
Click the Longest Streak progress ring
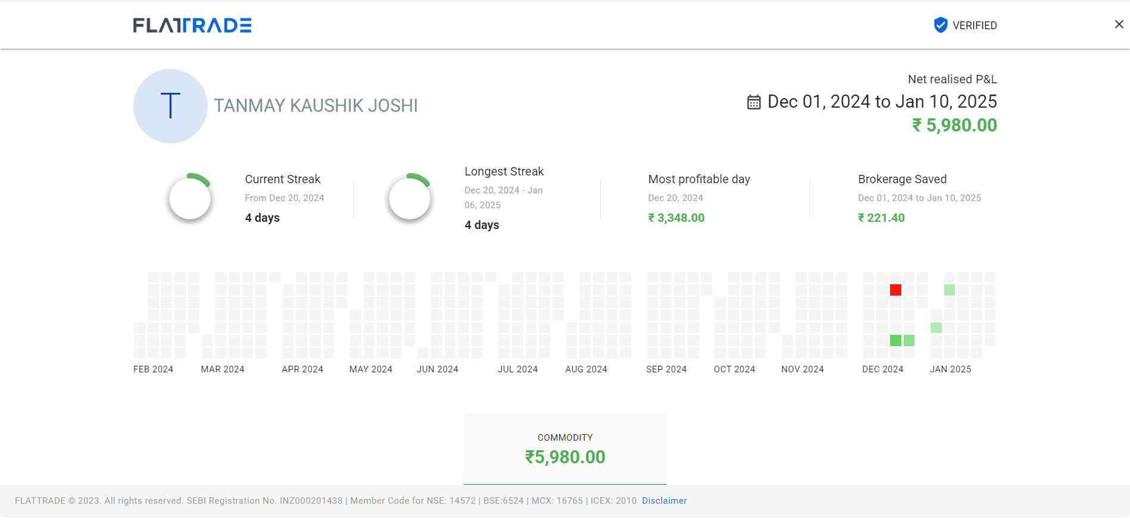pyautogui.click(x=409, y=198)
